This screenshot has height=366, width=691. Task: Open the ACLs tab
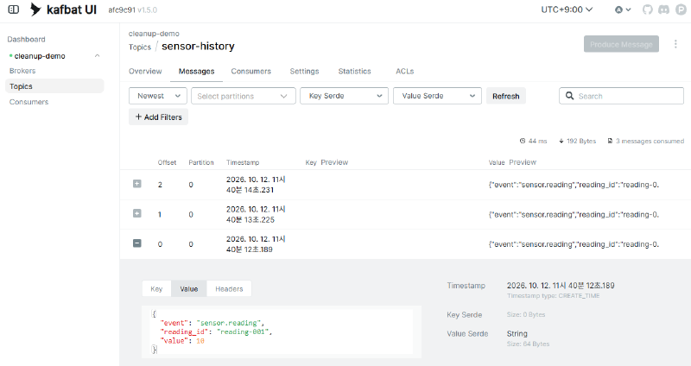tap(404, 71)
